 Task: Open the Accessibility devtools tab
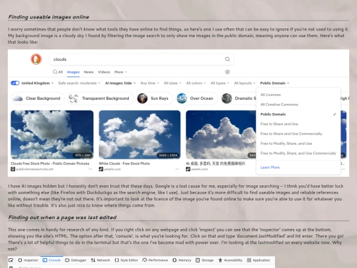click(x=231, y=260)
